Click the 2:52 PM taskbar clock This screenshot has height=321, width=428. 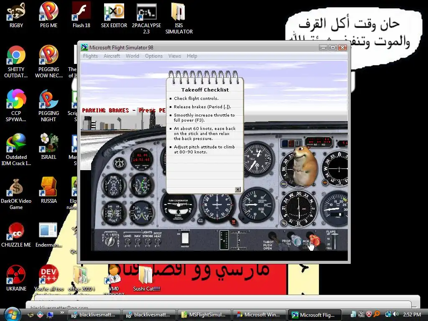point(412,315)
